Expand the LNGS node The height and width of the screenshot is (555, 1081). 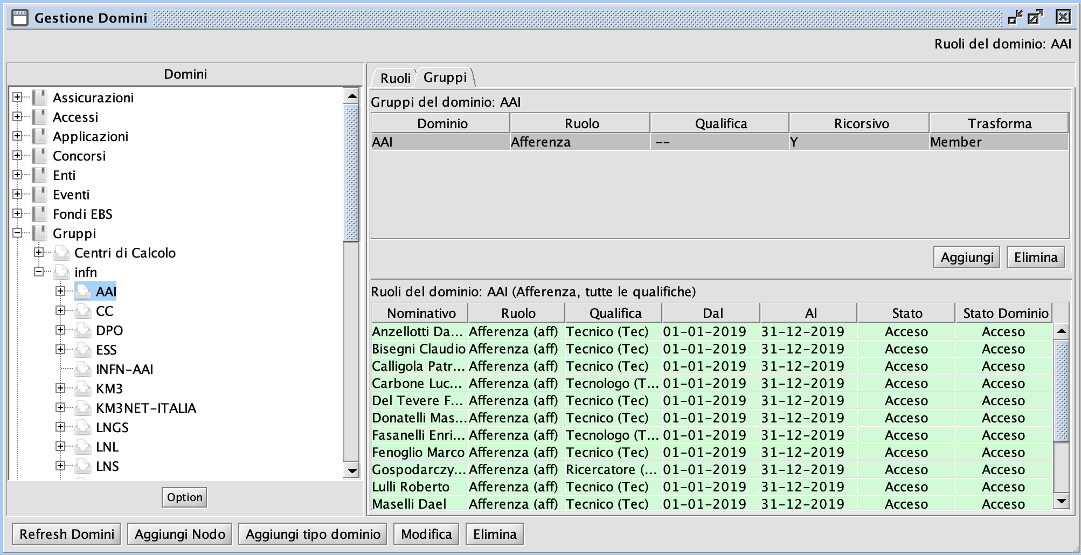pyautogui.click(x=60, y=427)
